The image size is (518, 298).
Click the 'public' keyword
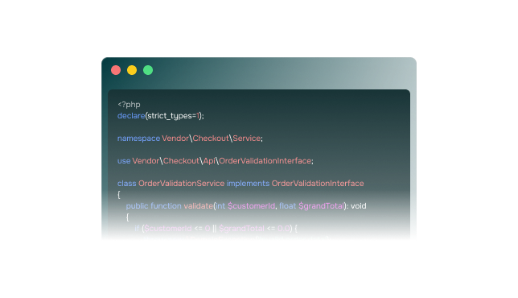[137, 206]
